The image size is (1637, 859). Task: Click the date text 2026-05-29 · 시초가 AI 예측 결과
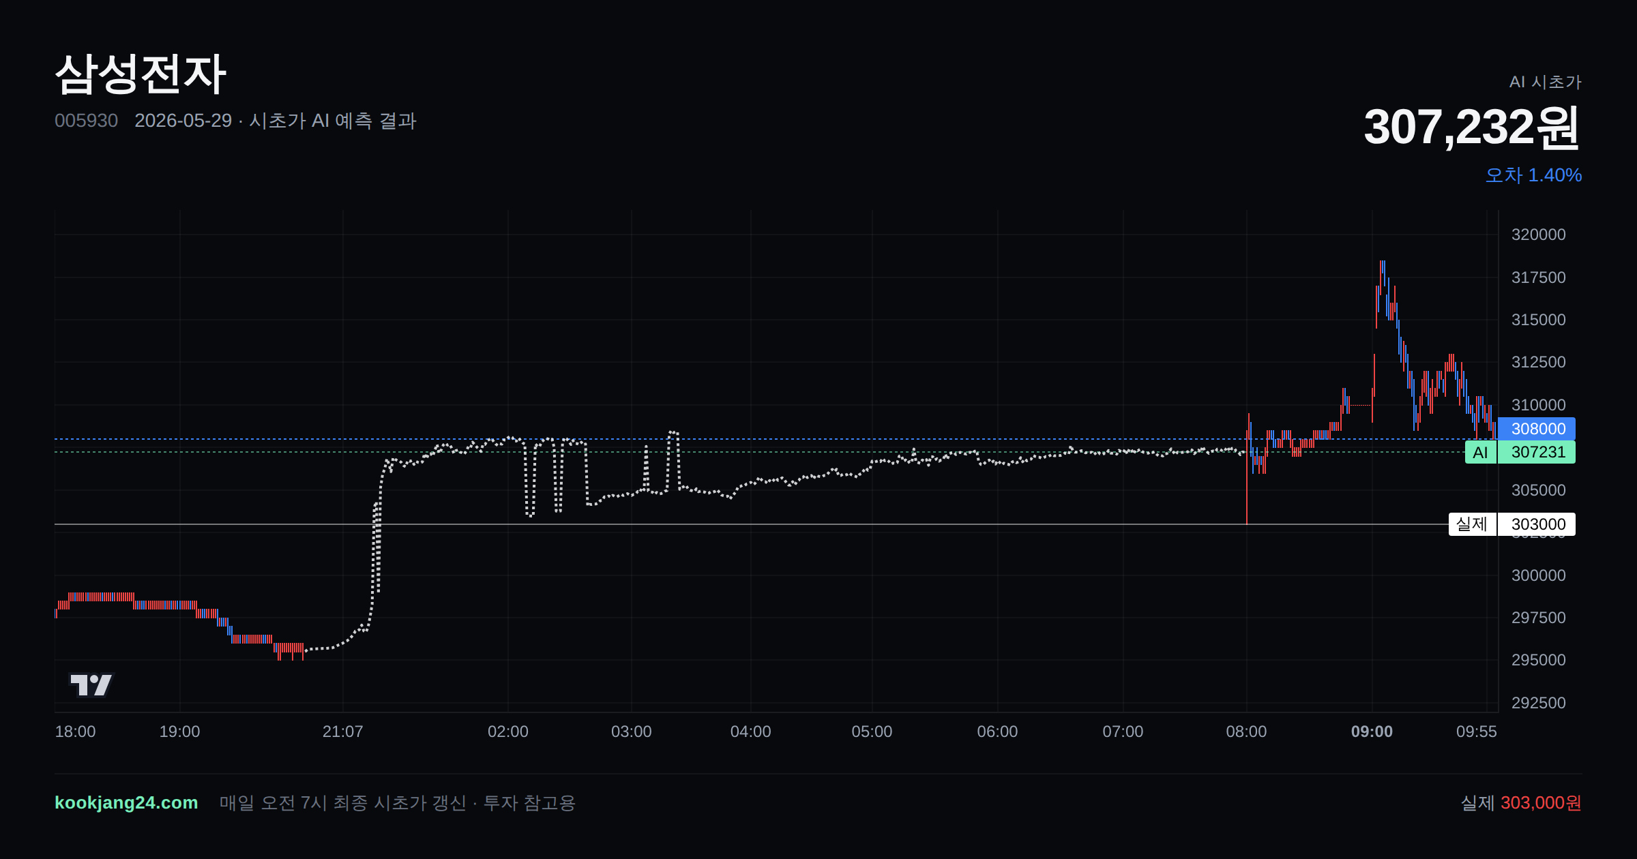276,121
